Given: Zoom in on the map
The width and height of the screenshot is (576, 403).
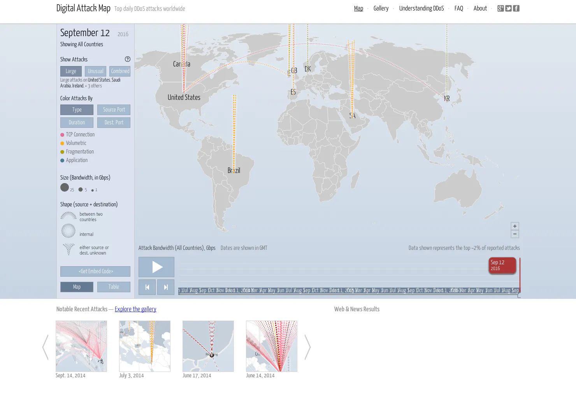Looking at the screenshot, I should [x=515, y=226].
